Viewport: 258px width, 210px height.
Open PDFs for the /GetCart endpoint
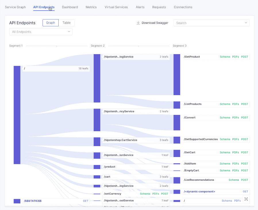(235, 152)
